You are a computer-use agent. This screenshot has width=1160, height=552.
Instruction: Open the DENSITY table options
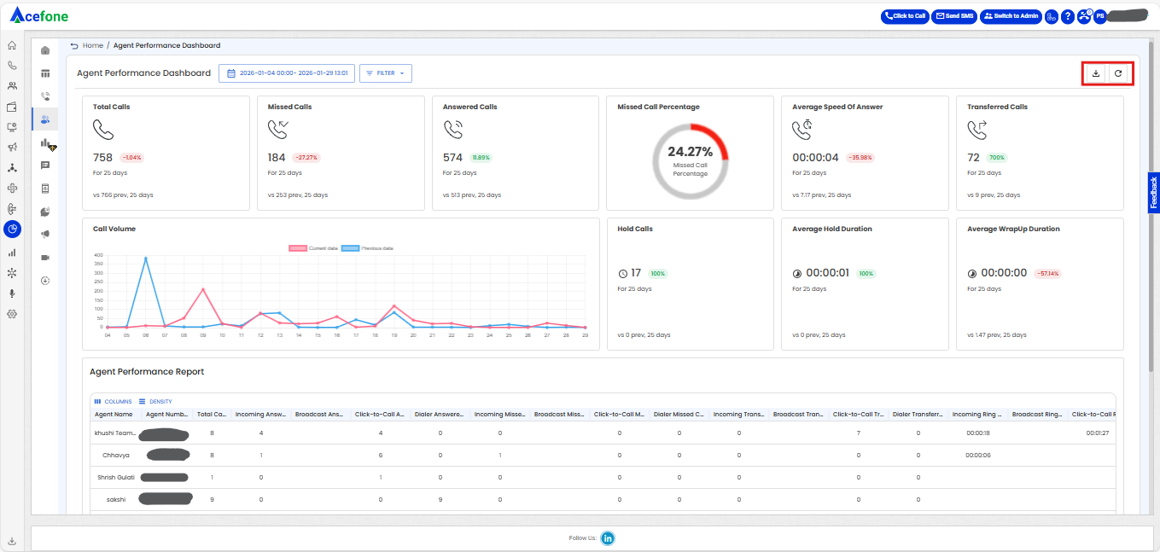154,401
